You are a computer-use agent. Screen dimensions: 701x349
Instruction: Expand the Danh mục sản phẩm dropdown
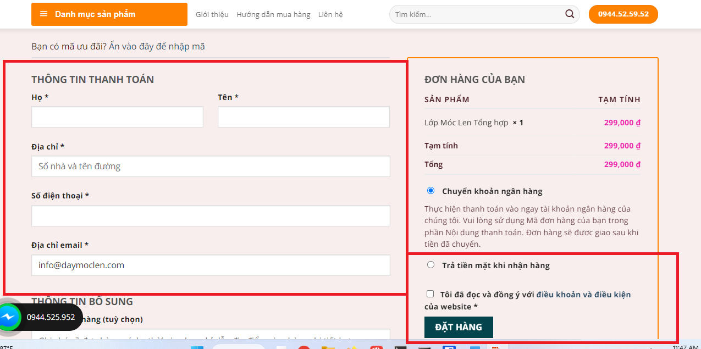(x=95, y=14)
